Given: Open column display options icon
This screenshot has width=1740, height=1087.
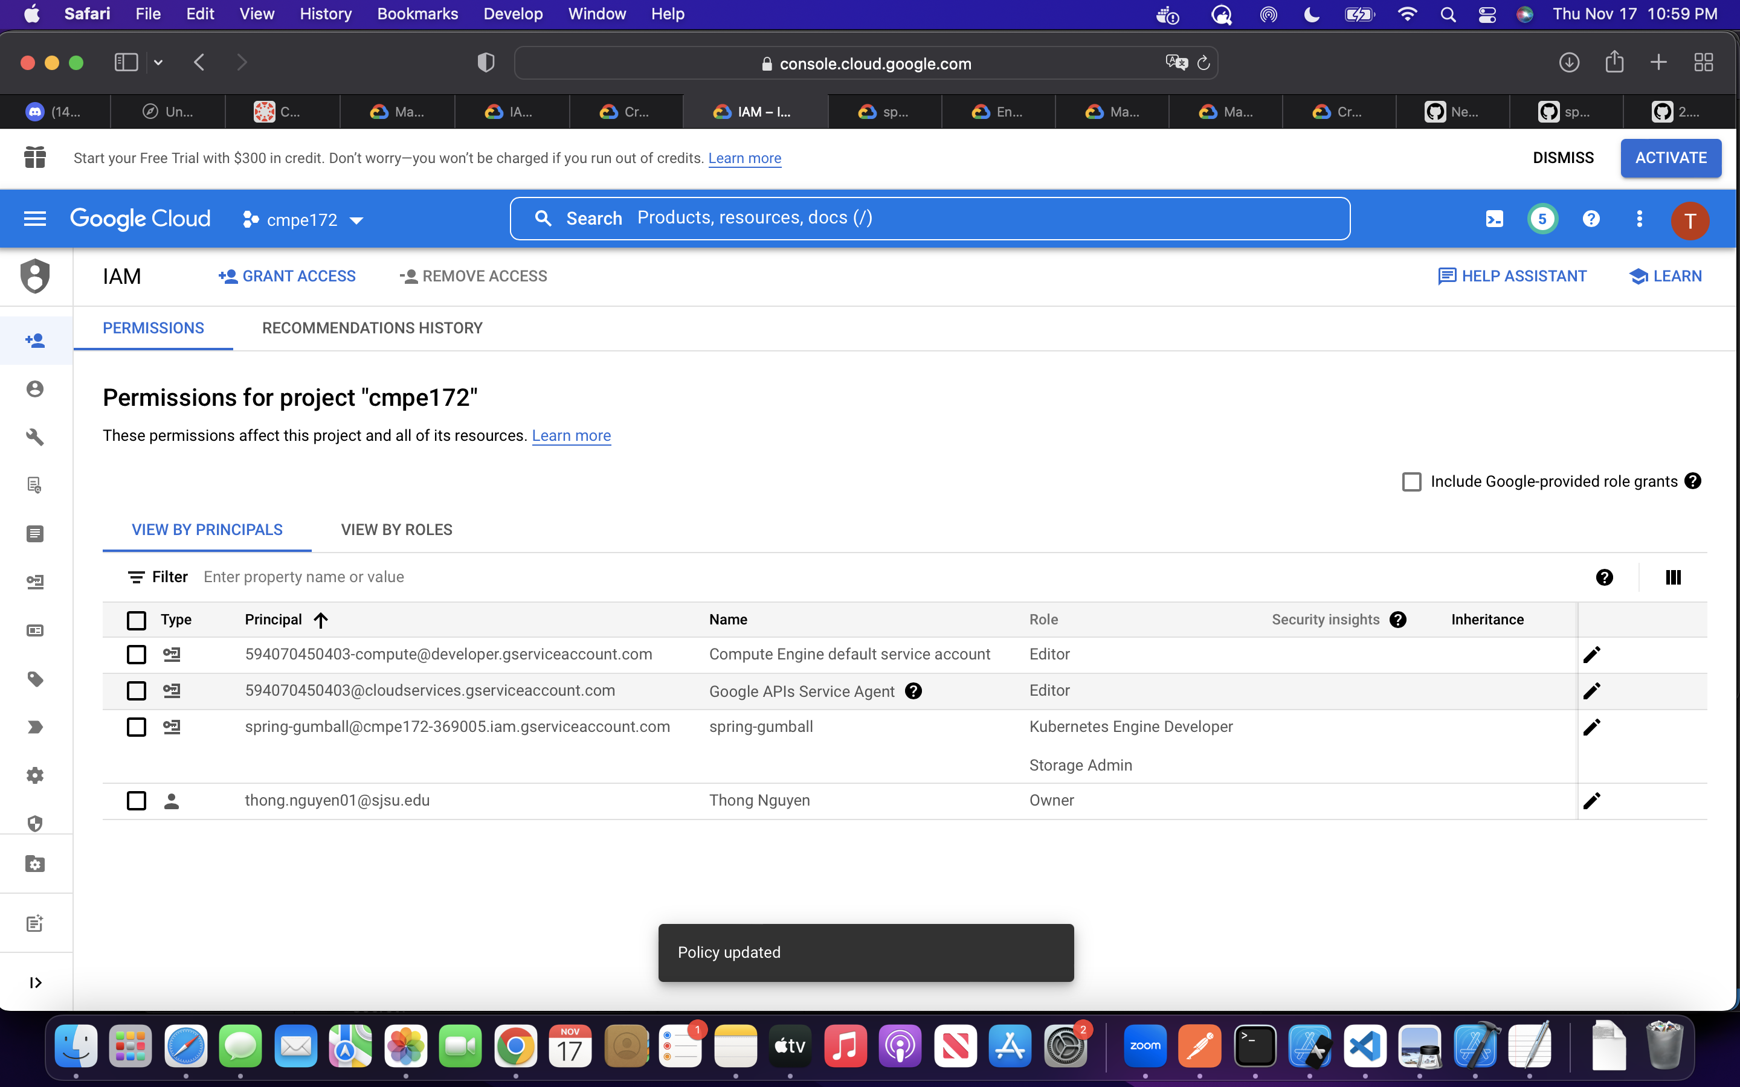Looking at the screenshot, I should point(1673,577).
